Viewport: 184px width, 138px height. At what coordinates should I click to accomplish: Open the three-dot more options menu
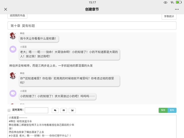click(x=177, y=9)
